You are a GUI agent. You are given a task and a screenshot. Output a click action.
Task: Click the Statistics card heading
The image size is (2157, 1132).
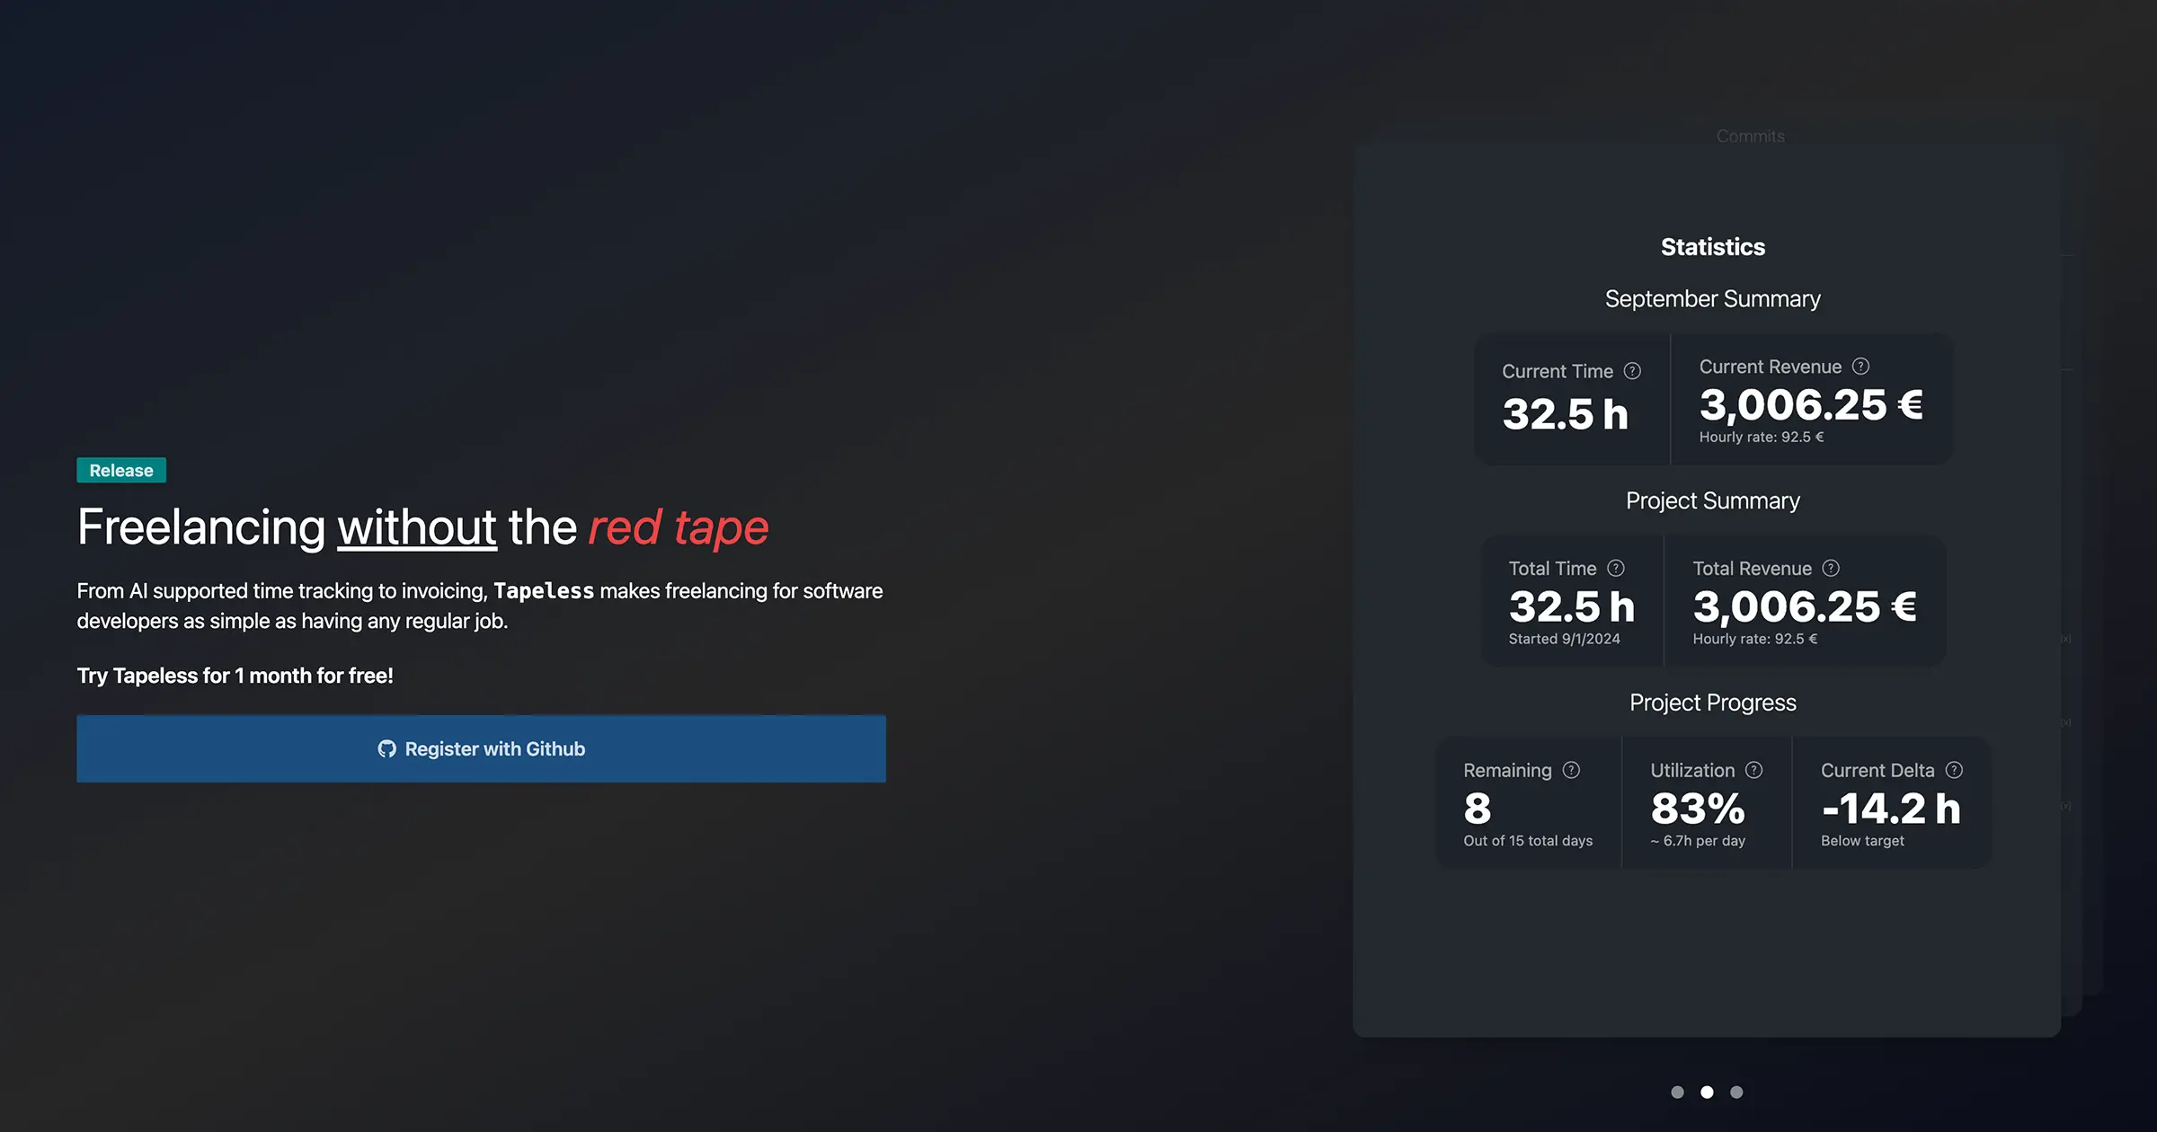click(x=1712, y=247)
